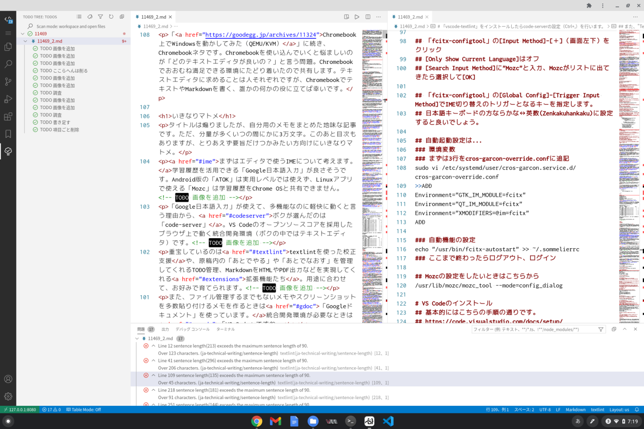The height and width of the screenshot is (429, 644).
Task: Select the 11469_2.md tab in left editor
Action: 154,17
